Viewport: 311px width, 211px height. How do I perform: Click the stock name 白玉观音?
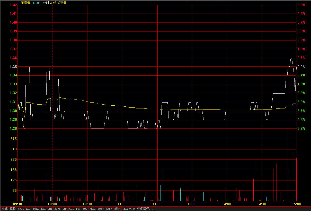(24, 3)
